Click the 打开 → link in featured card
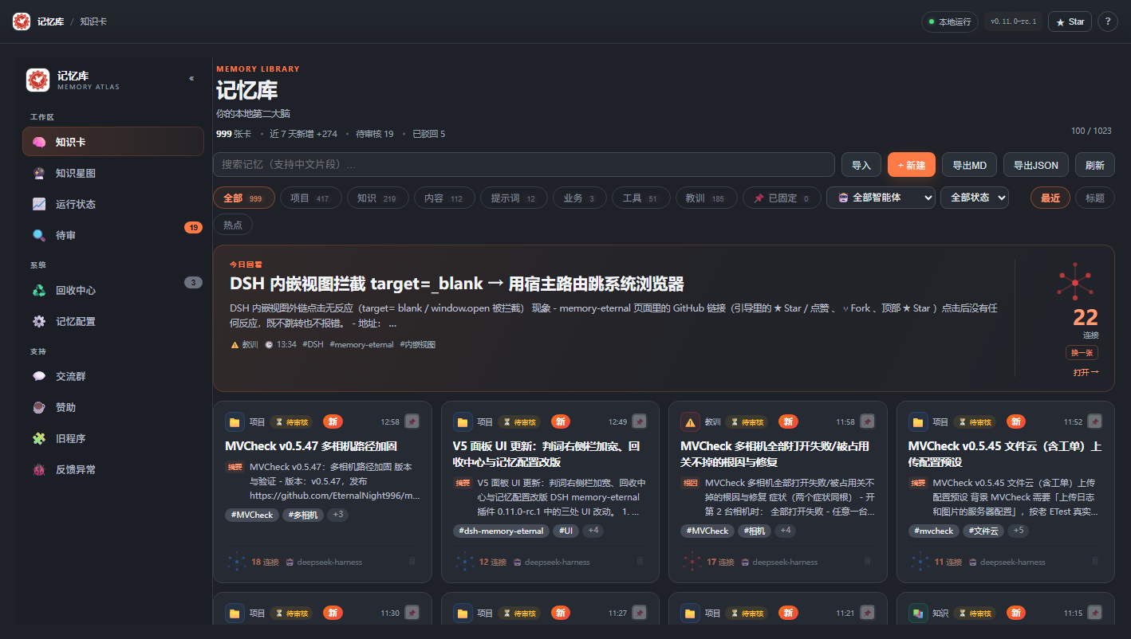1131x639 pixels. coord(1086,372)
